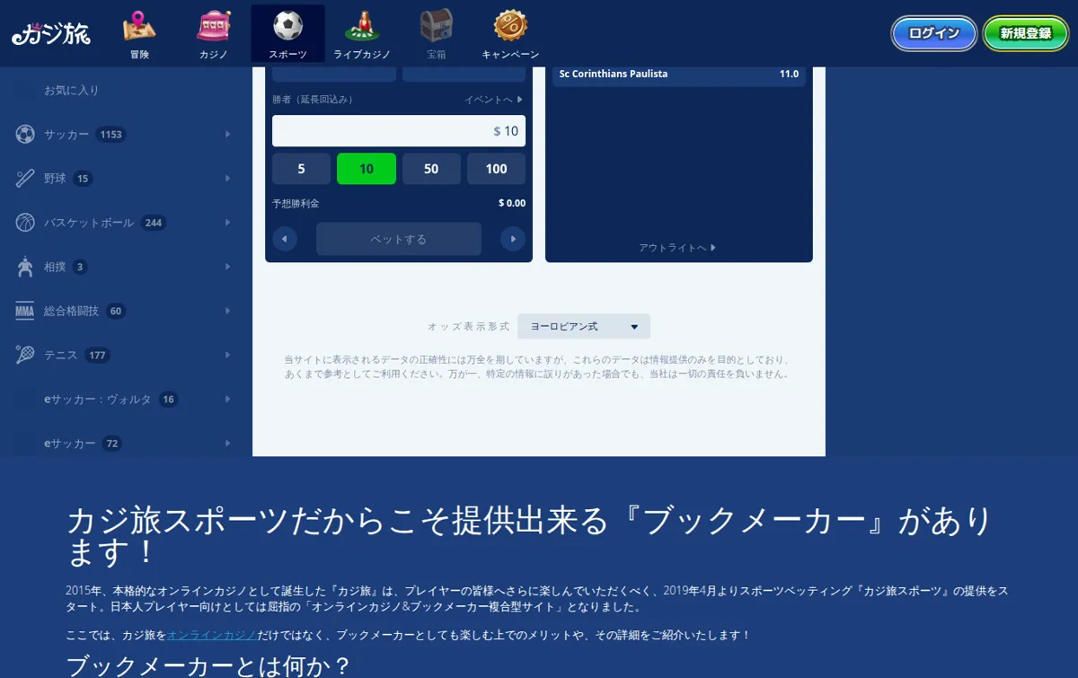Image resolution: width=1078 pixels, height=678 pixels.
Task: Click the soccer ball icon beside サッカー
Action: pos(25,135)
